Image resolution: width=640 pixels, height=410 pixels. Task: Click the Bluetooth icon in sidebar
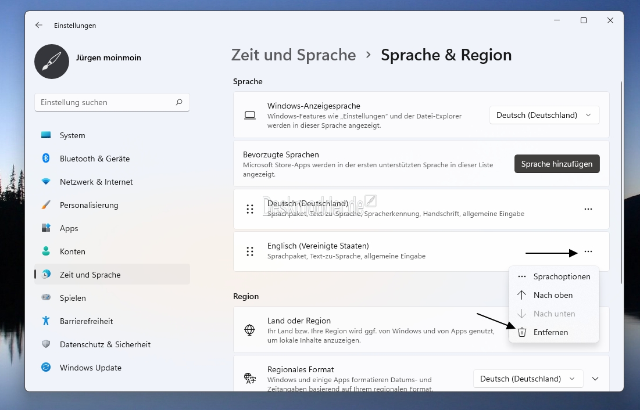[46, 159]
